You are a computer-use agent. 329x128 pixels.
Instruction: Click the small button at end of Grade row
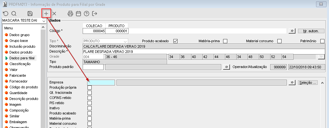(321, 56)
